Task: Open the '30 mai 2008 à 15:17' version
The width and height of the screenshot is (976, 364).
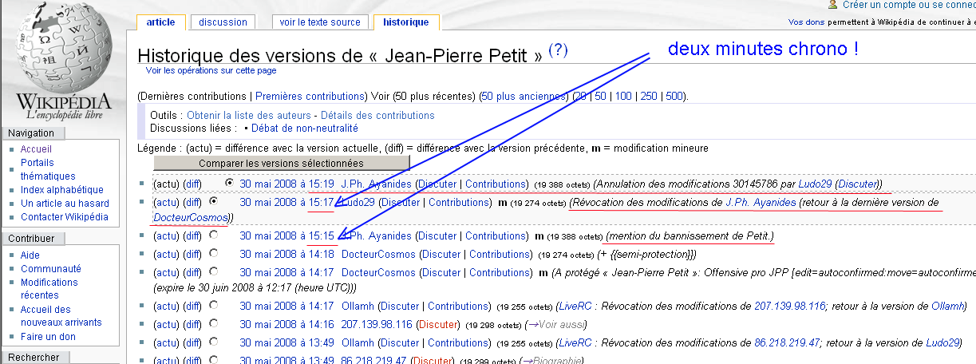Action: [x=286, y=203]
